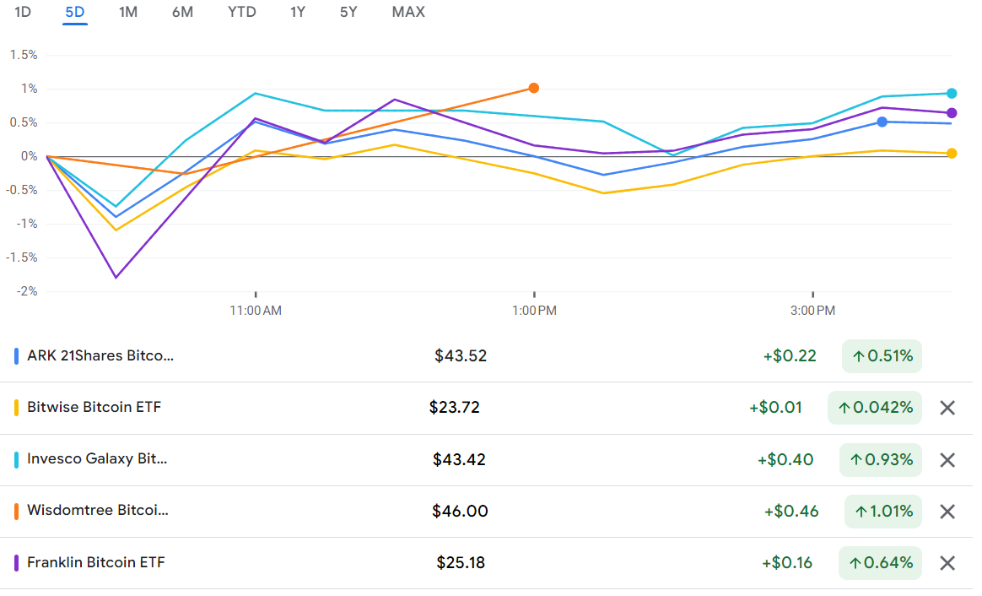Viewport: 982px width, 596px height.
Task: Open the 6M performance view
Action: pyautogui.click(x=182, y=12)
